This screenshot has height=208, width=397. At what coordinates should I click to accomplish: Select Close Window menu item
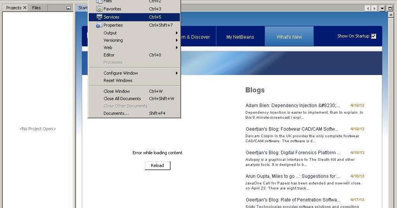point(134,91)
